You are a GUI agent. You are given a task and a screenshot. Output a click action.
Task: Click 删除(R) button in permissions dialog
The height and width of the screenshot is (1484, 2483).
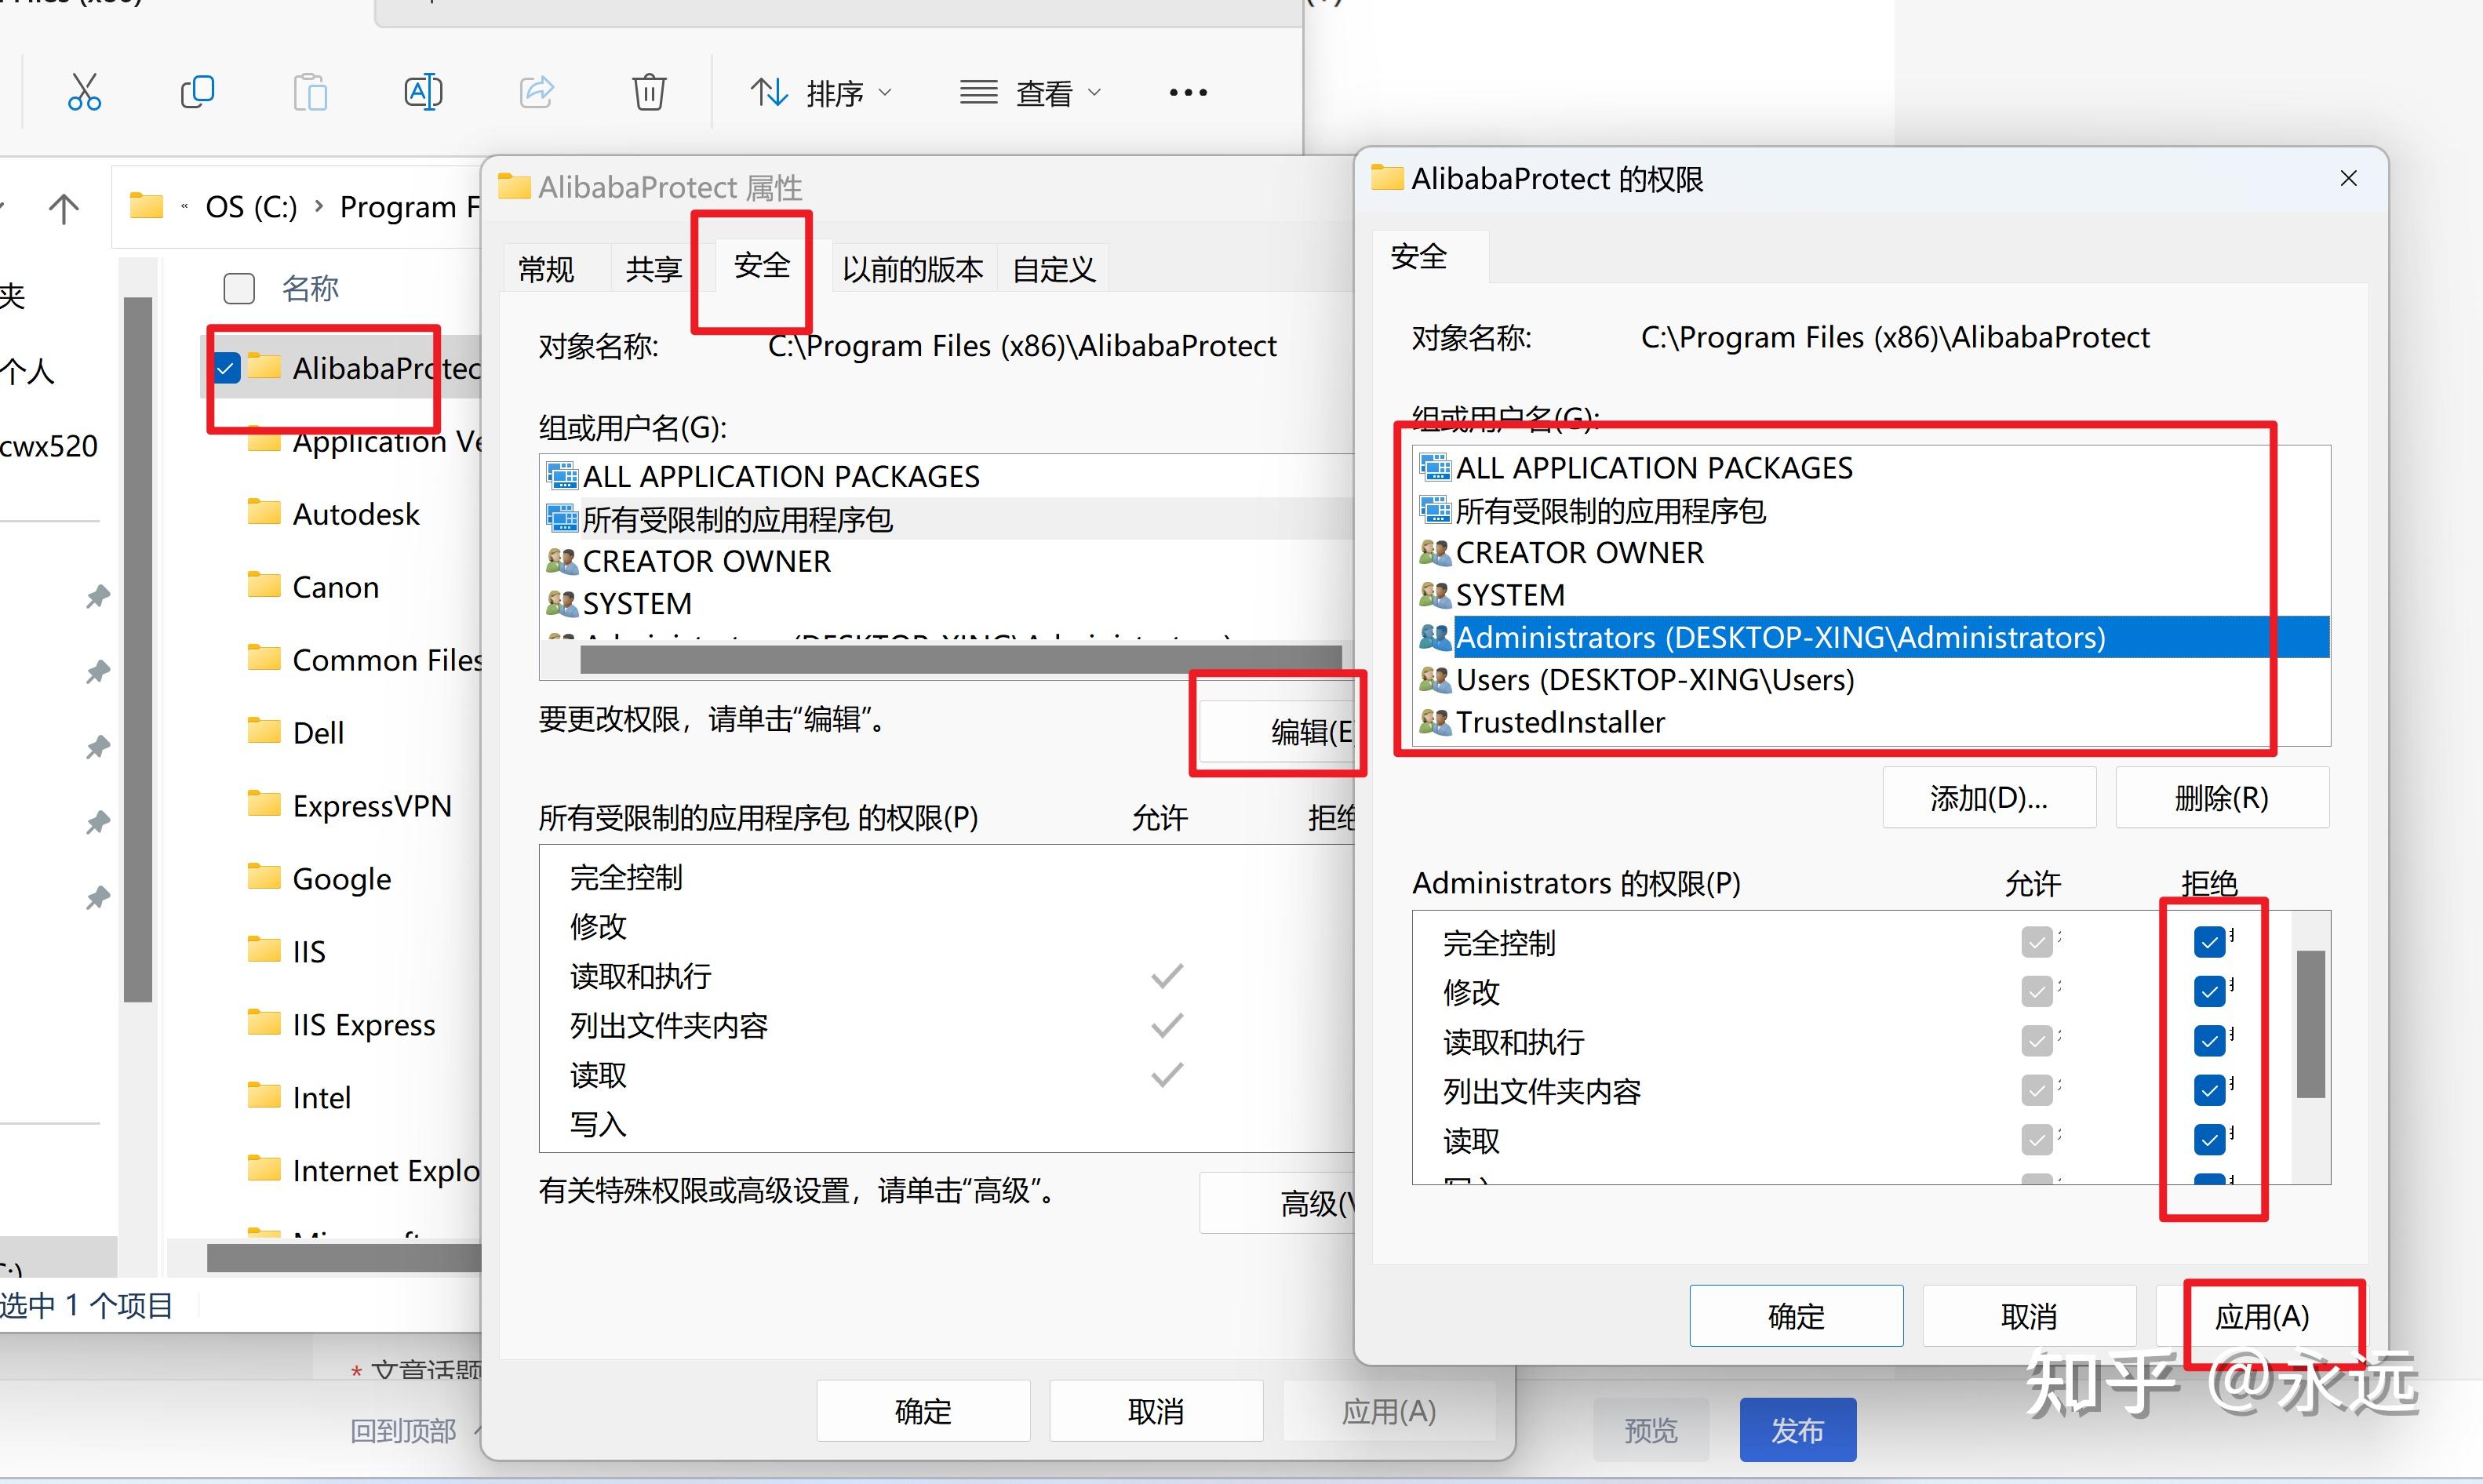click(x=2222, y=798)
